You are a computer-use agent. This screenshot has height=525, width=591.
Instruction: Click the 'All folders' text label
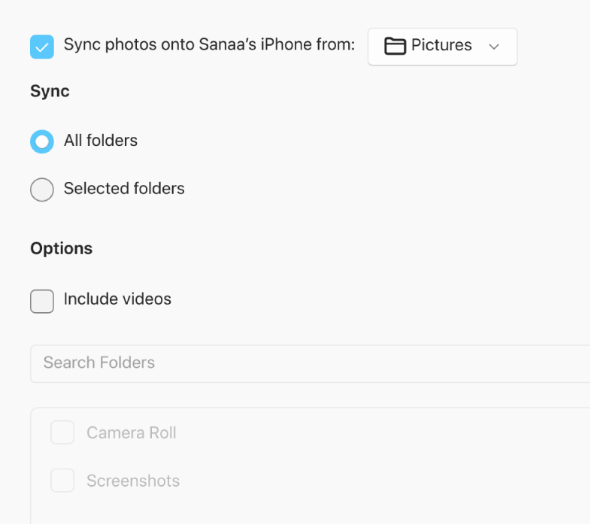pyautogui.click(x=101, y=141)
